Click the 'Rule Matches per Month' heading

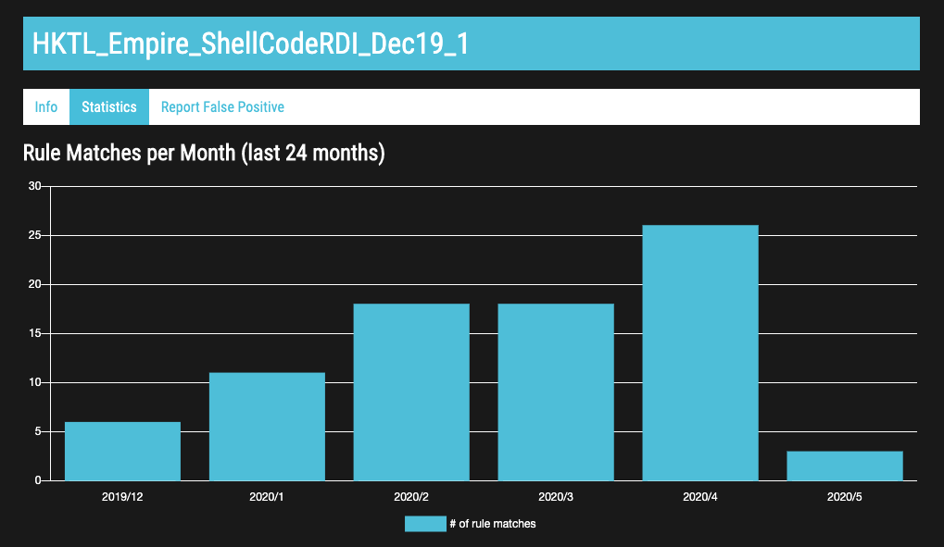coord(204,153)
